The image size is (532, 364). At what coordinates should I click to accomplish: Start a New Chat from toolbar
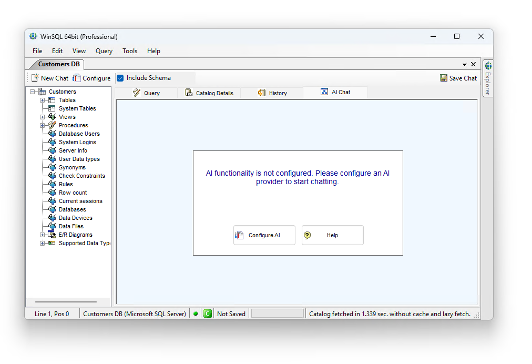point(50,78)
